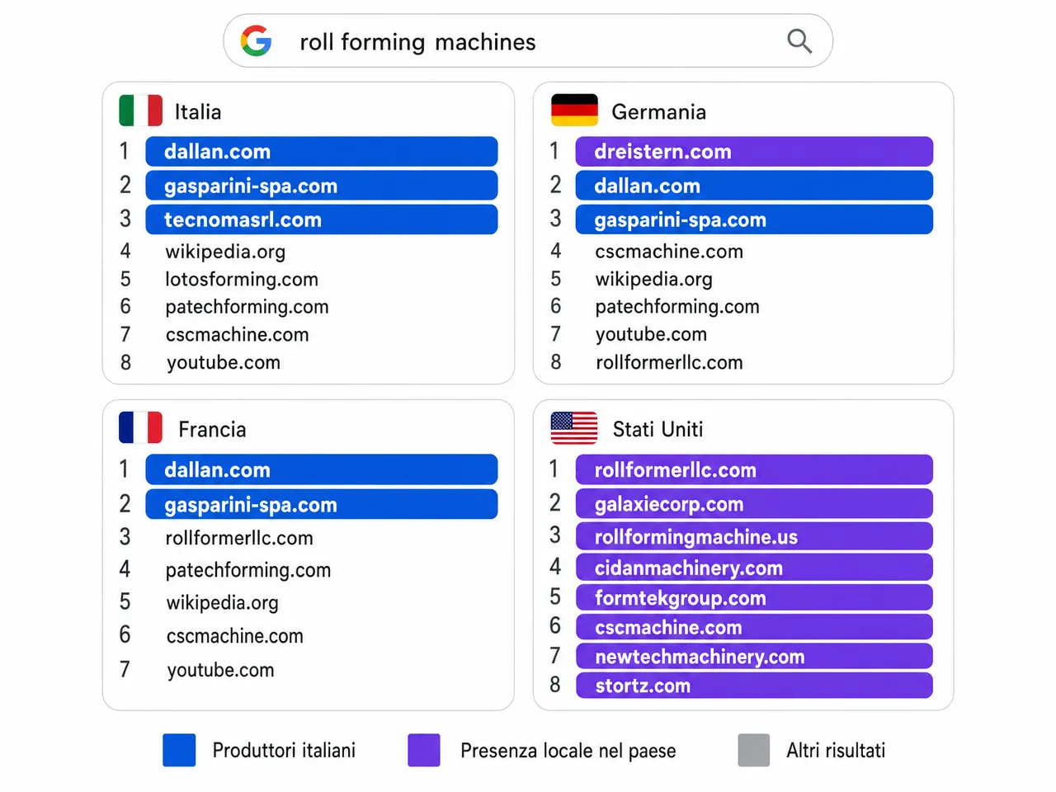Screen dimensions: 1056x792
Task: Focus the search field containing 'roll forming machines'
Action: (x=528, y=40)
